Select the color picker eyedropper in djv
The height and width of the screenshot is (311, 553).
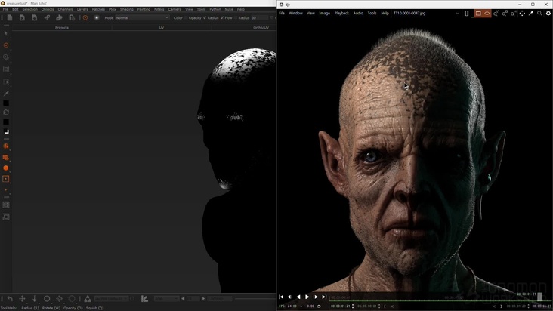531,14
